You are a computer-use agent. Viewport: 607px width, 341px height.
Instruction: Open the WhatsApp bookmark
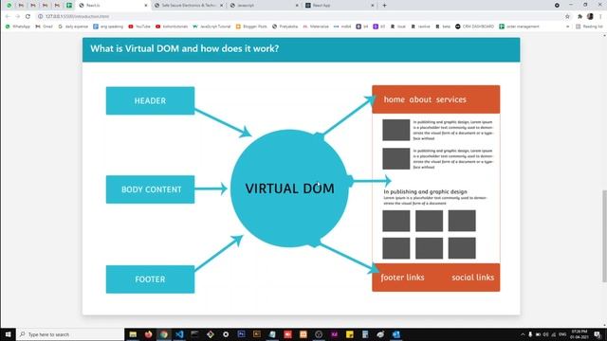click(18, 27)
